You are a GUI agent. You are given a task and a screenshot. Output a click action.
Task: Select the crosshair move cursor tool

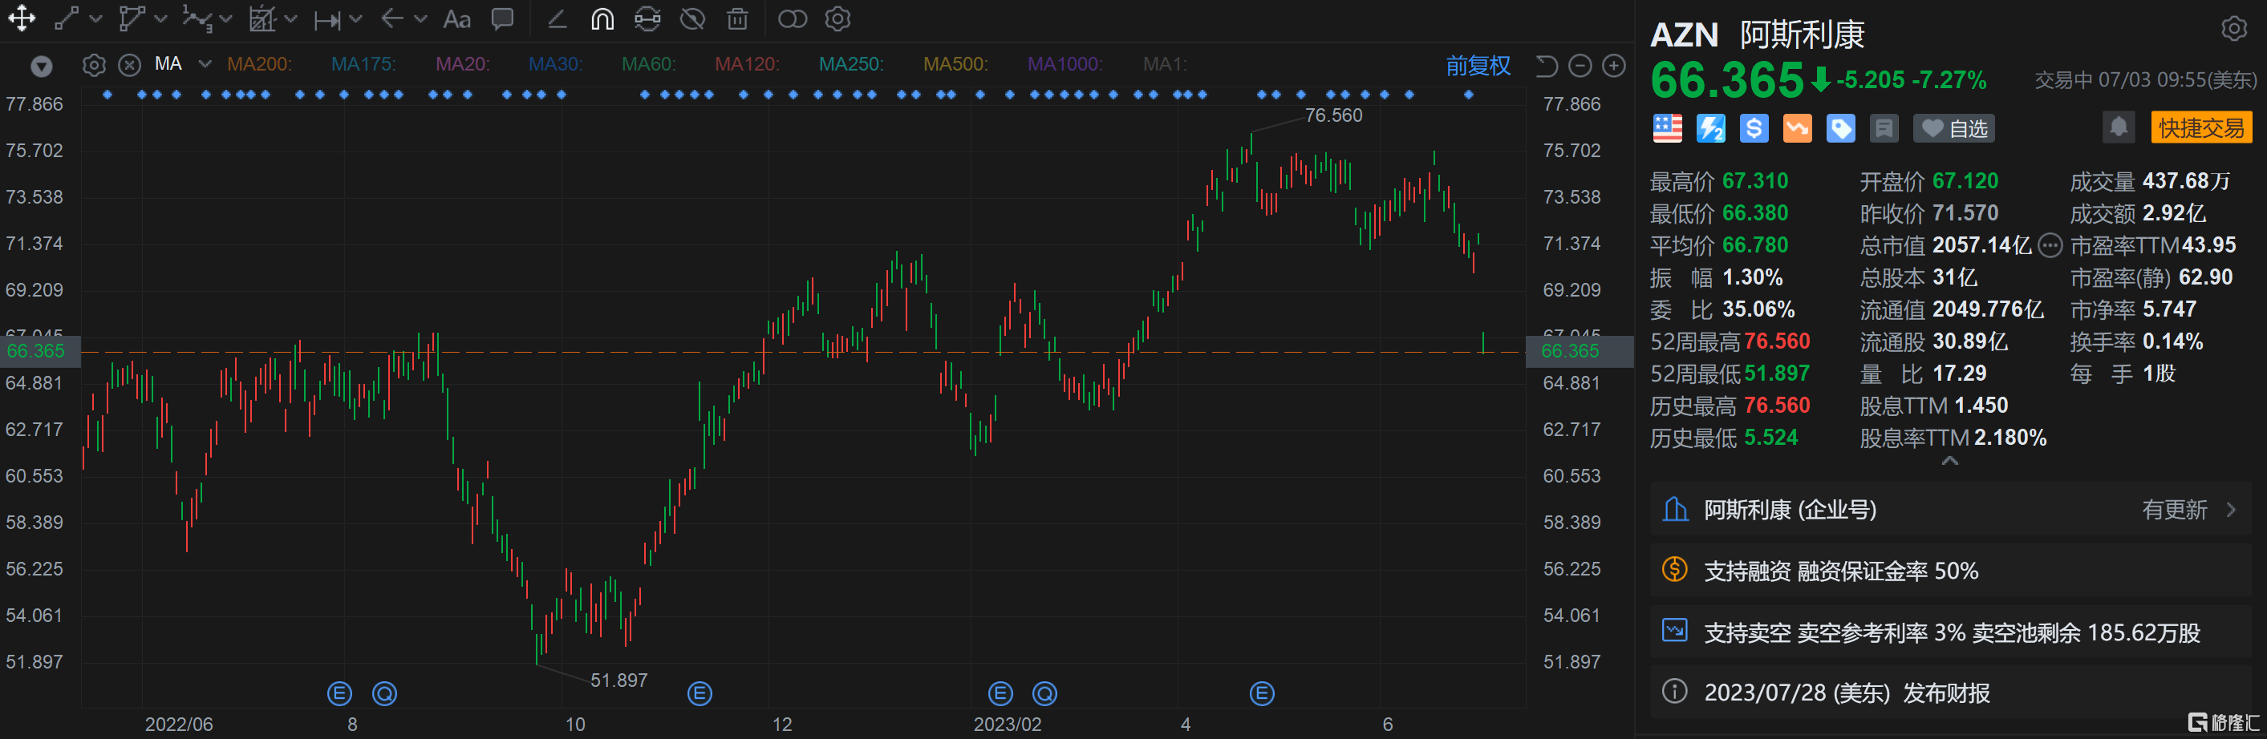pos(21,18)
